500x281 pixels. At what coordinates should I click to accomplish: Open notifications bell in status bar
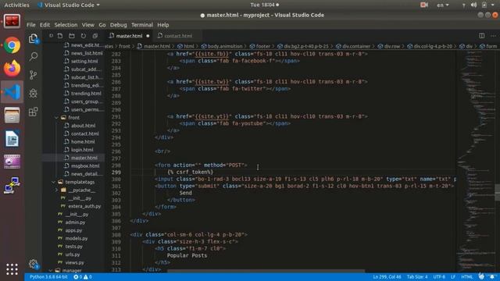click(x=492, y=276)
